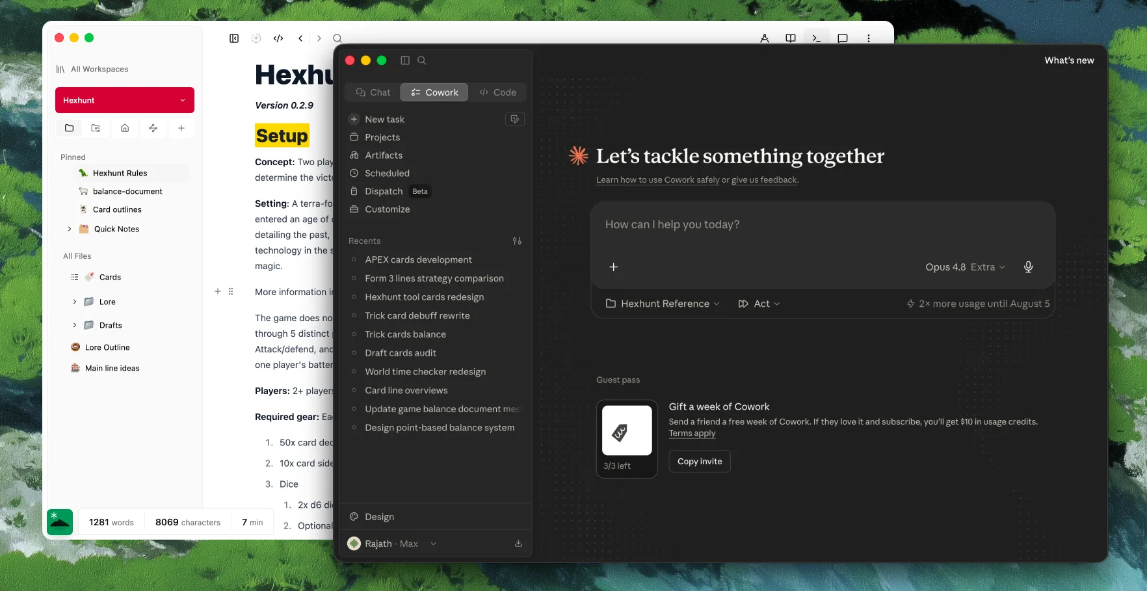Open code view icon in notes toolbar
The width and height of the screenshot is (1147, 591).
tap(278, 38)
